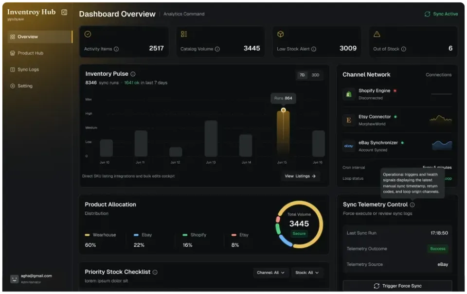Click the Shopify Engine logo icon
The width and height of the screenshot is (467, 294).
(x=349, y=94)
